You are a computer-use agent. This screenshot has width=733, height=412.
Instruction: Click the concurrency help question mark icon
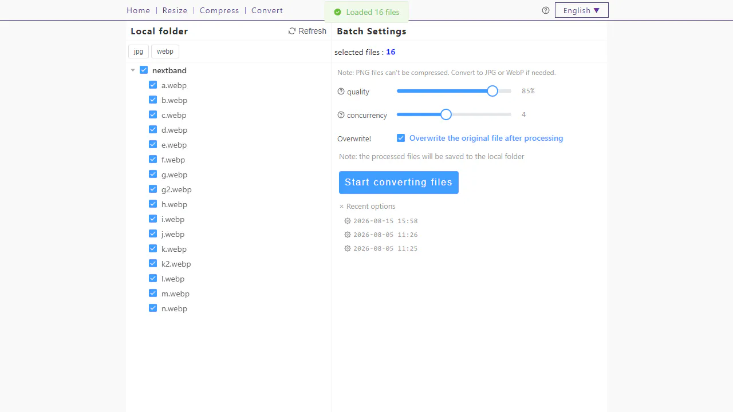point(341,115)
